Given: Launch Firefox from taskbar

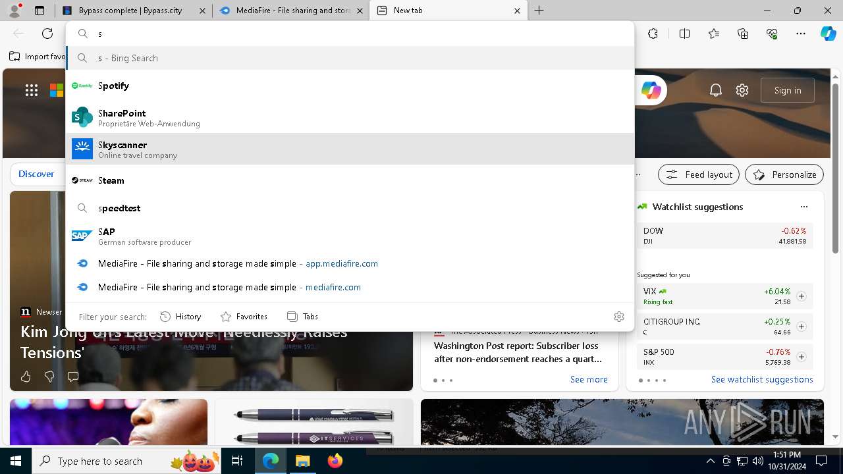Looking at the screenshot, I should [335, 461].
